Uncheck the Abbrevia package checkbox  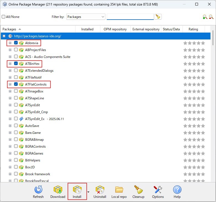(x=16, y=43)
